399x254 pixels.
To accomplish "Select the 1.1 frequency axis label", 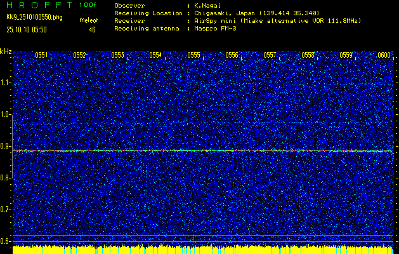I will (6, 83).
